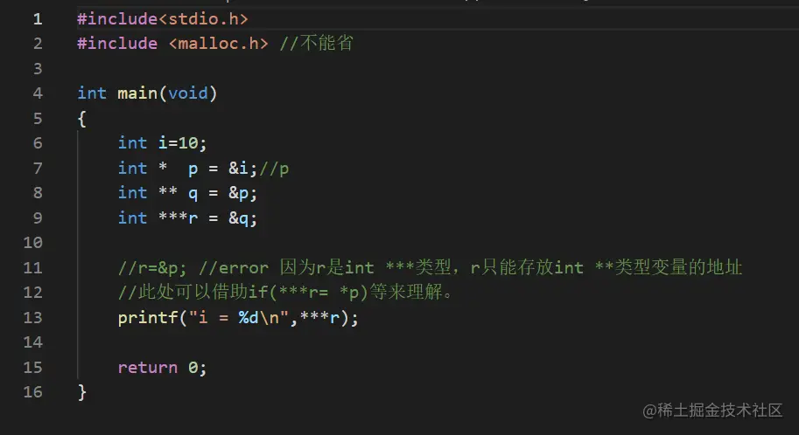Click the return keyword
Image resolution: width=799 pixels, height=435 pixels.
tap(148, 368)
